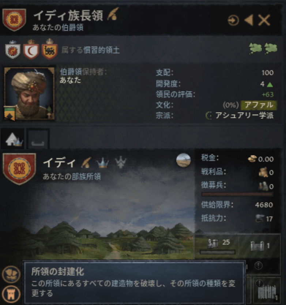Click the round terrain type icon
The width and height of the screenshot is (286, 305).
click(184, 160)
